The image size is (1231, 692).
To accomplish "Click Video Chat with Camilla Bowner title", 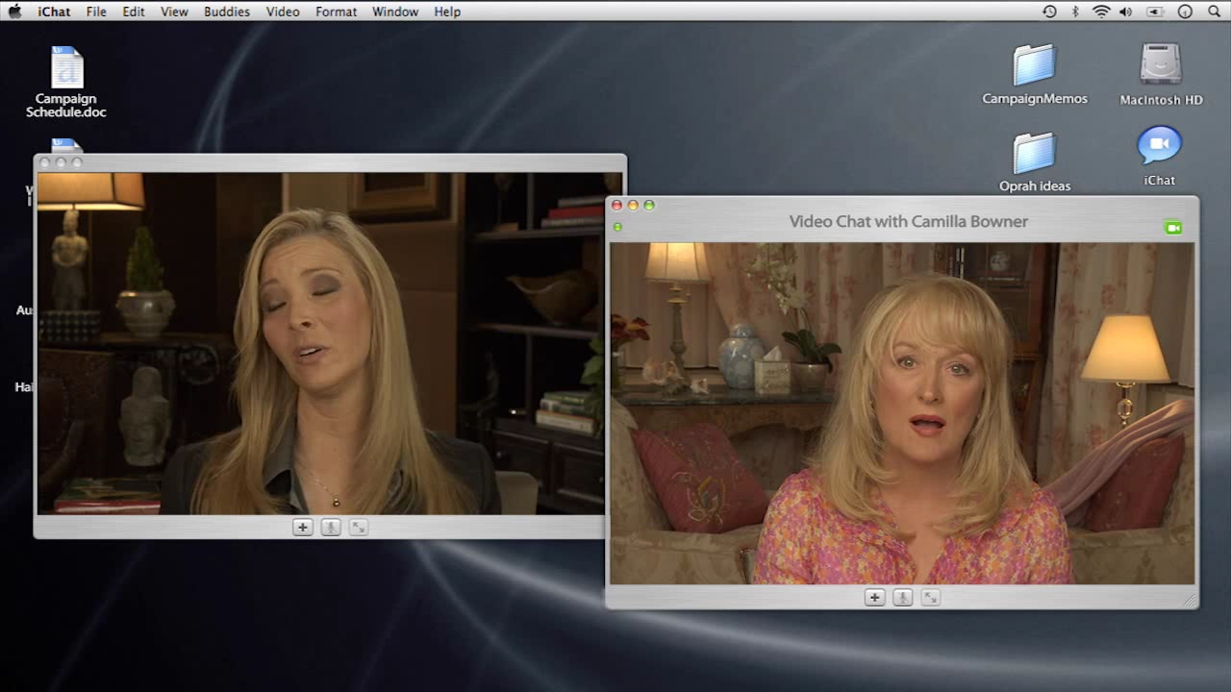I will coord(909,221).
